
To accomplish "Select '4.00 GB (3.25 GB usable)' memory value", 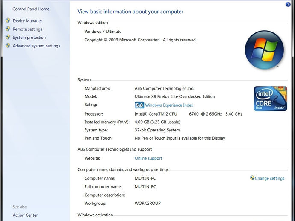I will tap(157, 122).
